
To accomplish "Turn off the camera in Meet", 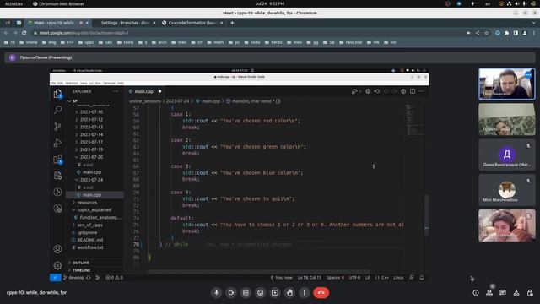I will (231, 293).
